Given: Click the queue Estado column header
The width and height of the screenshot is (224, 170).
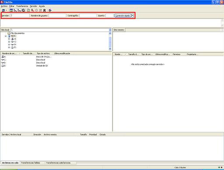Looking at the screenshot, I should pyautogui.click(x=103, y=135).
